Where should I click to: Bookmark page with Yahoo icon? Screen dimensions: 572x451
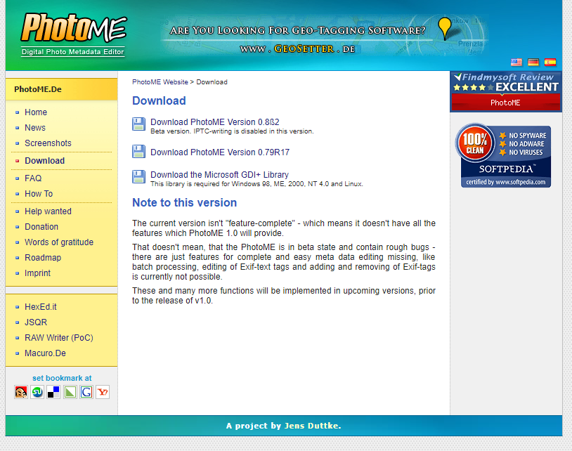point(103,392)
